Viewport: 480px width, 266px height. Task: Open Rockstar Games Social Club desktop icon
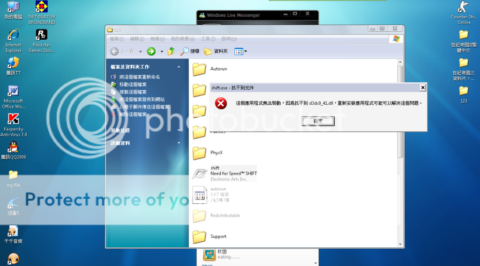pos(42,40)
